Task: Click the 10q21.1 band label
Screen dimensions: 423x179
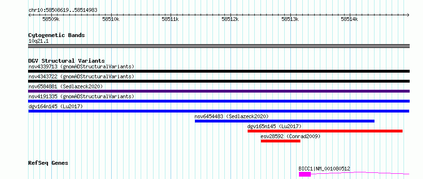Action: (38, 41)
